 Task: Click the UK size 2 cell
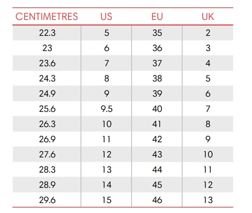coord(208,33)
